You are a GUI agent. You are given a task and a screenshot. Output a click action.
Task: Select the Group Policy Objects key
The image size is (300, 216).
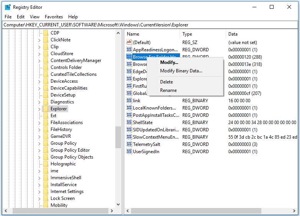click(72, 157)
